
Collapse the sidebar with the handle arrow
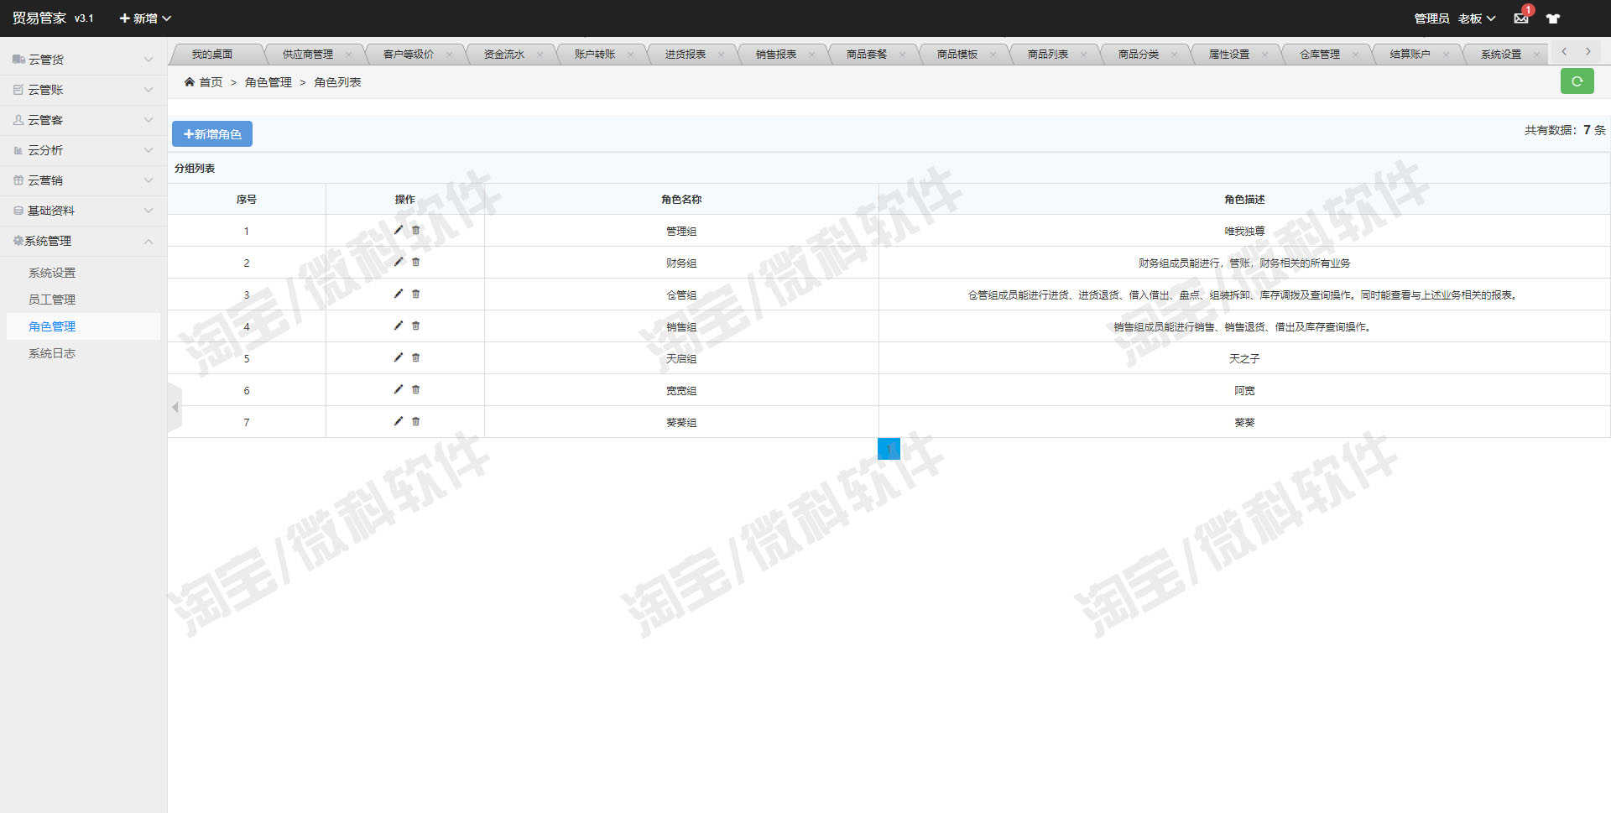175,408
